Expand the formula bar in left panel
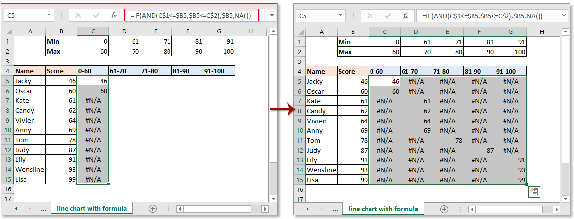Screen dimensions: 574x219 tap(273, 16)
